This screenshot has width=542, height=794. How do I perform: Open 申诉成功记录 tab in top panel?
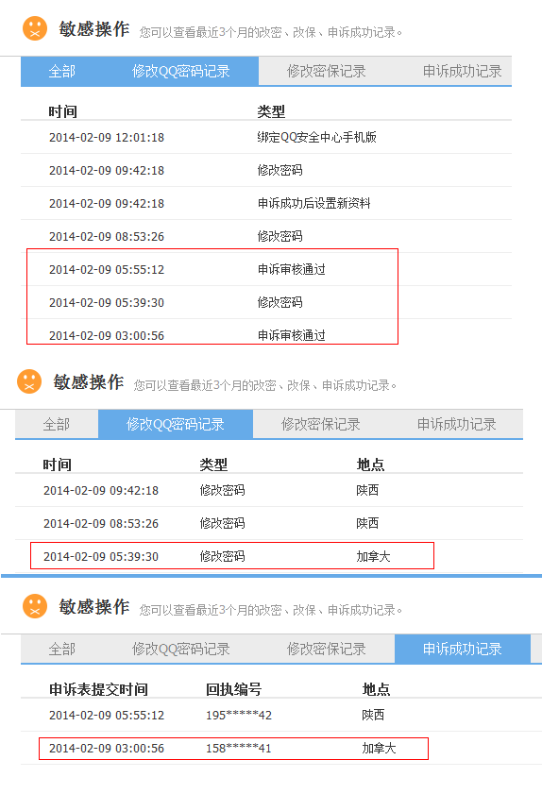click(x=462, y=71)
